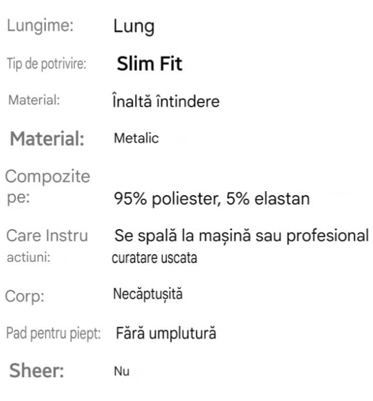Select the 'Fără umplutură' value
The image size is (373, 401).
(166, 333)
